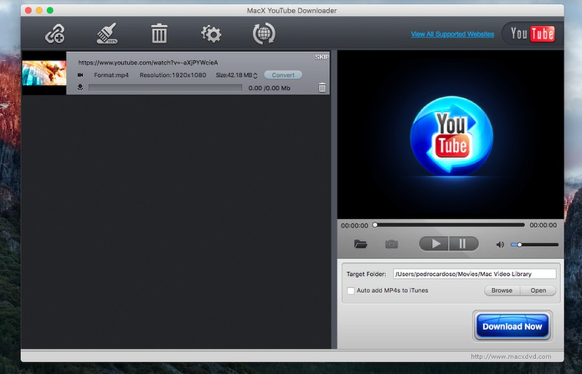Click the Open button
Screen dimensions: 582x374
(538, 291)
